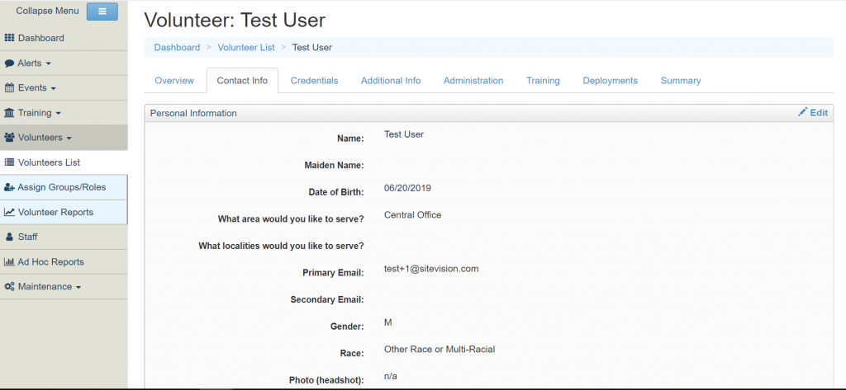Viewport: 846px width, 390px height.
Task: Open Staff in the sidebar
Action: [x=27, y=237]
